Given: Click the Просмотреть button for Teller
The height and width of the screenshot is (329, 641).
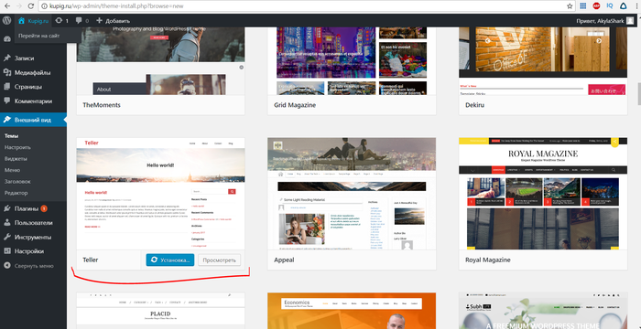Looking at the screenshot, I should pos(220,260).
